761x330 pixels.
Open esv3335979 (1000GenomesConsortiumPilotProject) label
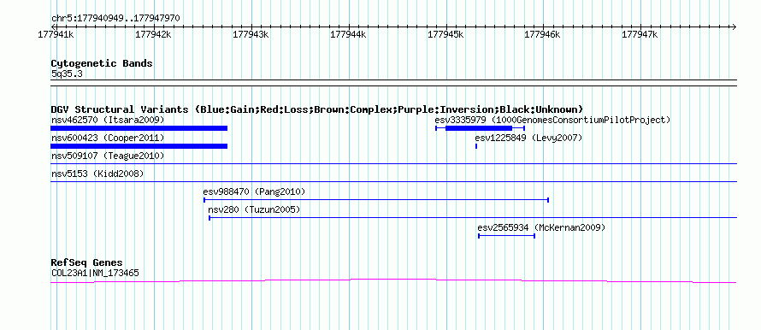[x=552, y=120]
